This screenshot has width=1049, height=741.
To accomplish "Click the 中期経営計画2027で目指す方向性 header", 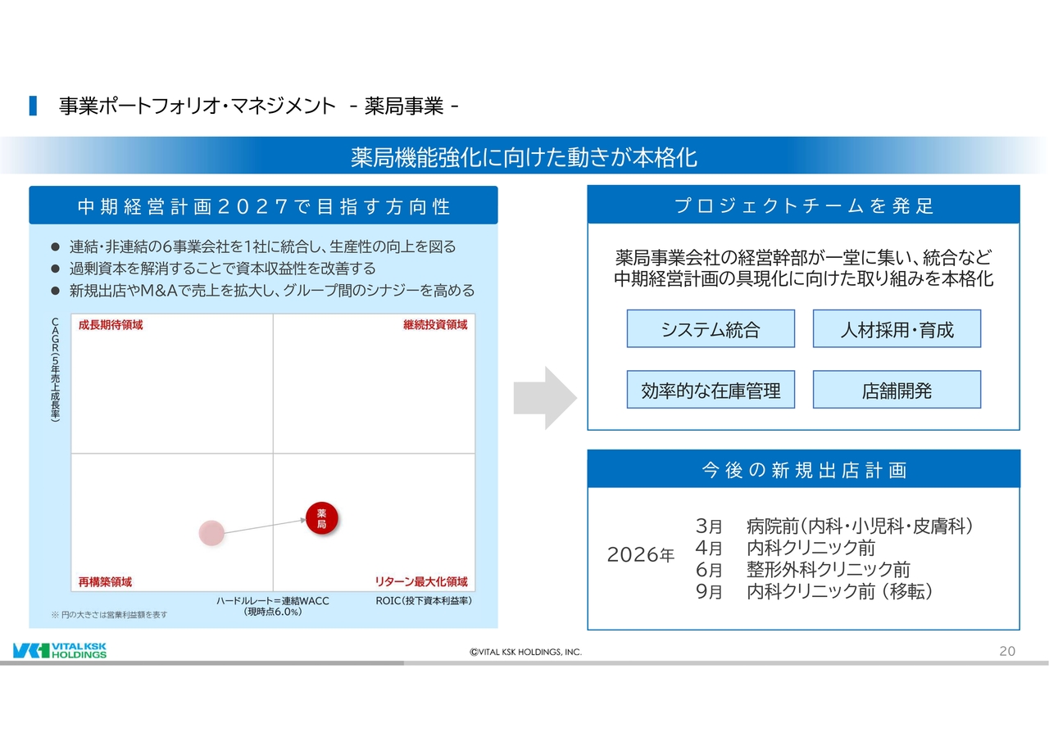I will pyautogui.click(x=263, y=206).
